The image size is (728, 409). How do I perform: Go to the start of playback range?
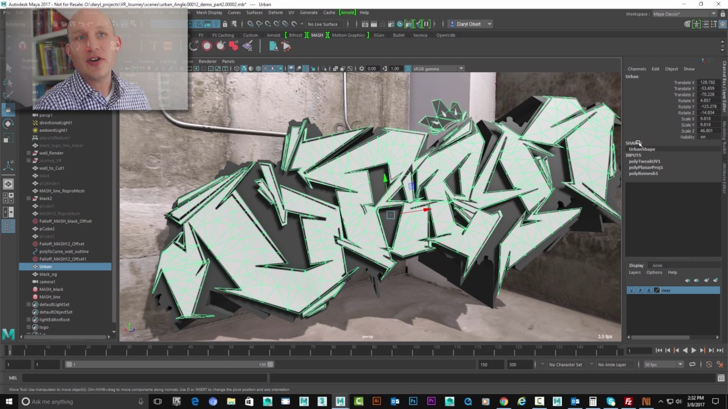[659, 350]
